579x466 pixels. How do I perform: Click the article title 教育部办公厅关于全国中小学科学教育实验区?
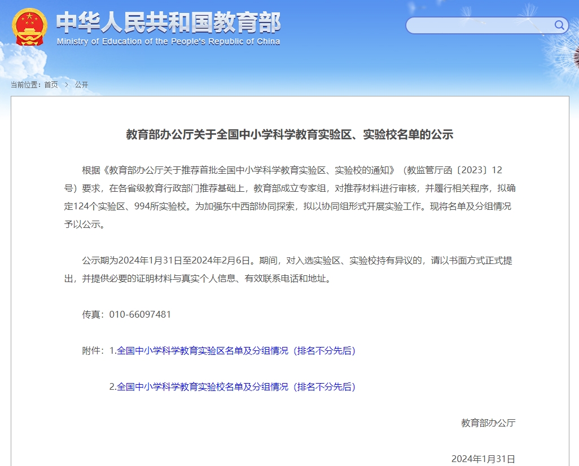pyautogui.click(x=289, y=134)
